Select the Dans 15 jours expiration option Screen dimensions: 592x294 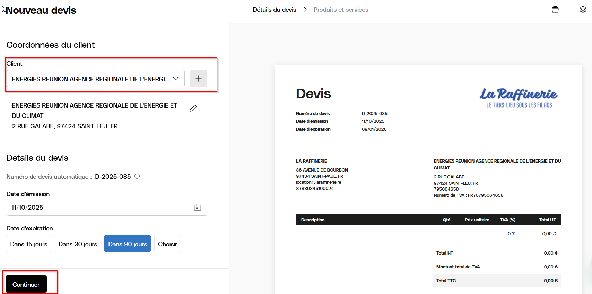click(x=29, y=244)
